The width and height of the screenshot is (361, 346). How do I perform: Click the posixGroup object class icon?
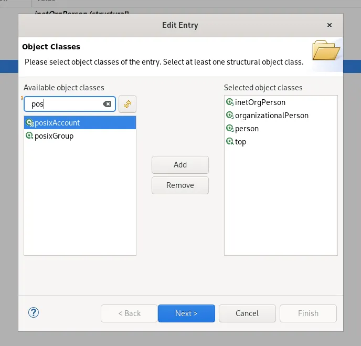[30, 136]
